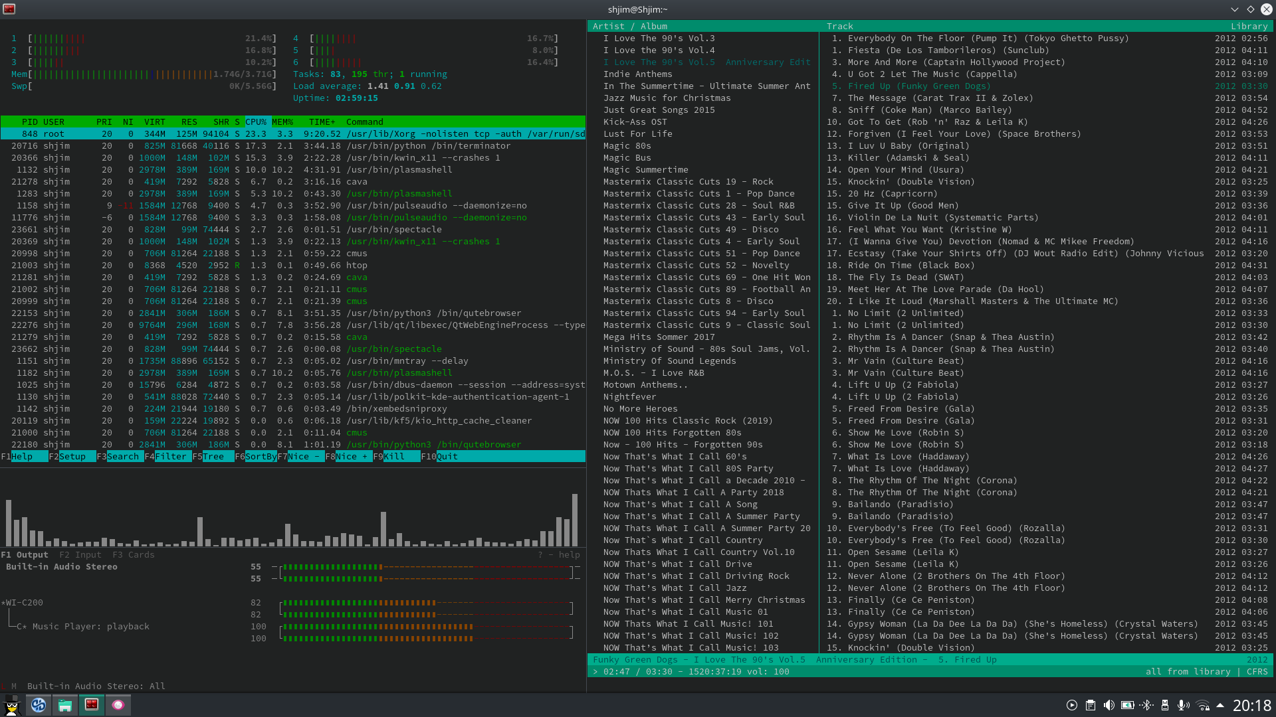Select the Indie Anthems album
Screen dimensions: 1276x717
coord(637,74)
